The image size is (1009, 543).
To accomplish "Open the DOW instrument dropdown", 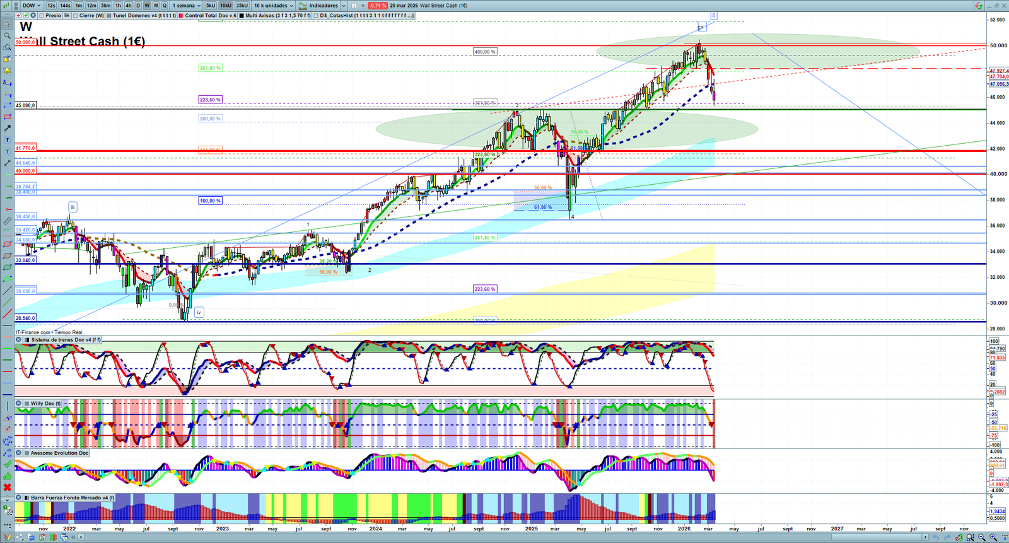I will click(x=30, y=5).
